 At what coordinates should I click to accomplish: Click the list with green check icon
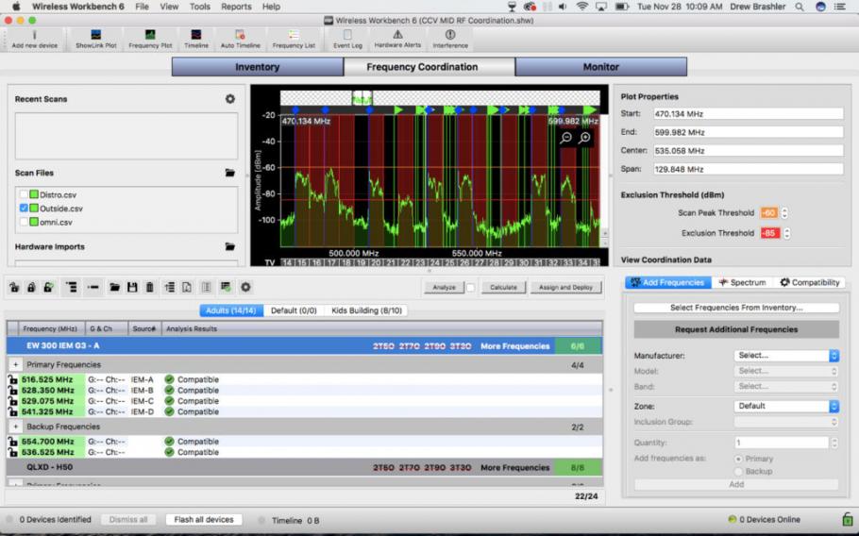coord(226,287)
